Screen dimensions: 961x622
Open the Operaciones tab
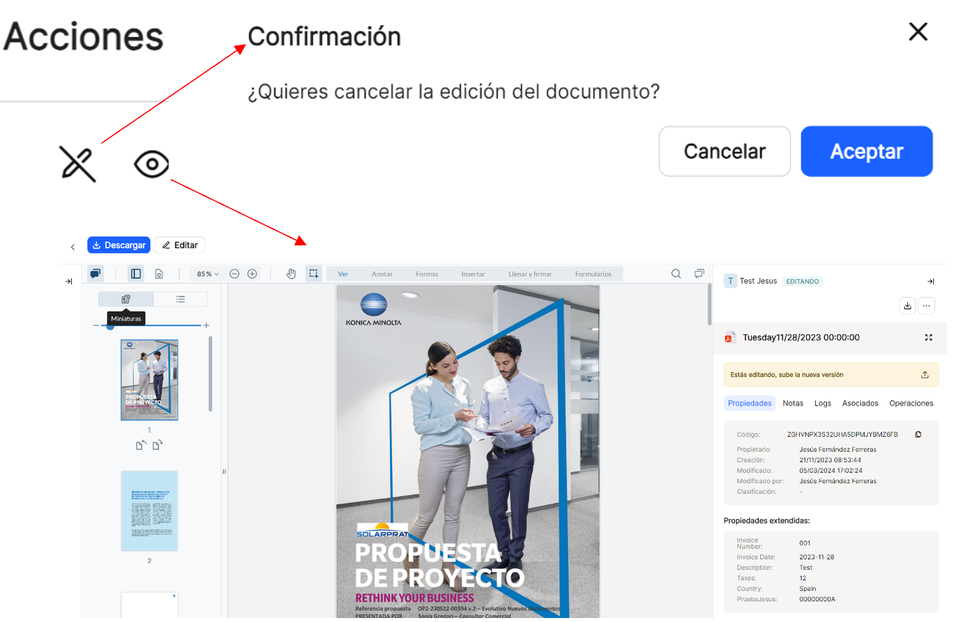[911, 403]
